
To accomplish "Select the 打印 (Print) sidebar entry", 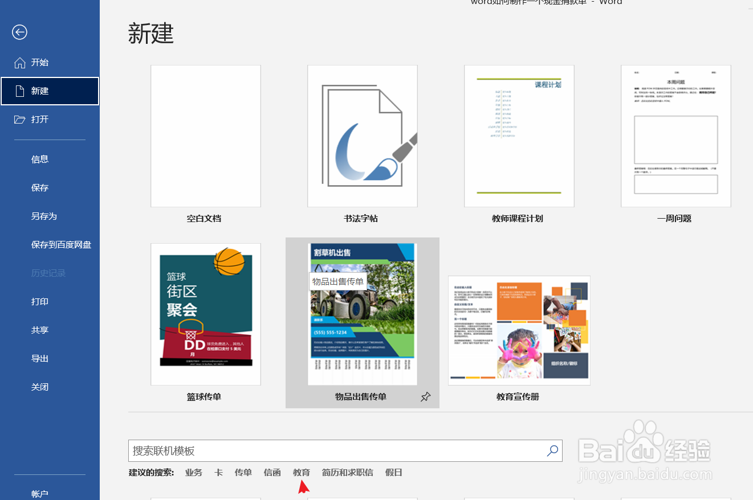I will (x=40, y=301).
